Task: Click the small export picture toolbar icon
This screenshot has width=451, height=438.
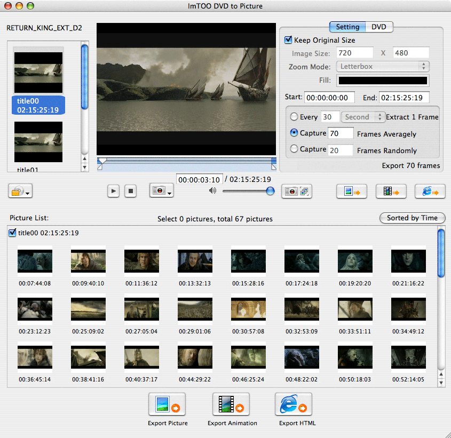Action: pos(352,192)
